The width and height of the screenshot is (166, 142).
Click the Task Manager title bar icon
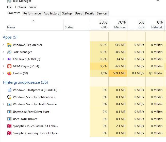9,1
